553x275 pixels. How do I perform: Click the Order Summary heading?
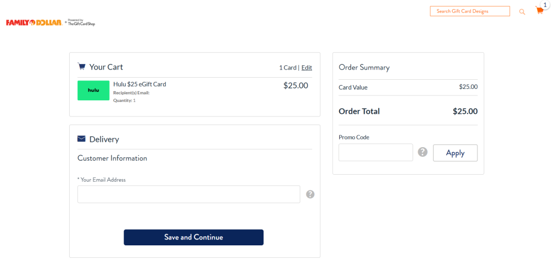tap(364, 67)
